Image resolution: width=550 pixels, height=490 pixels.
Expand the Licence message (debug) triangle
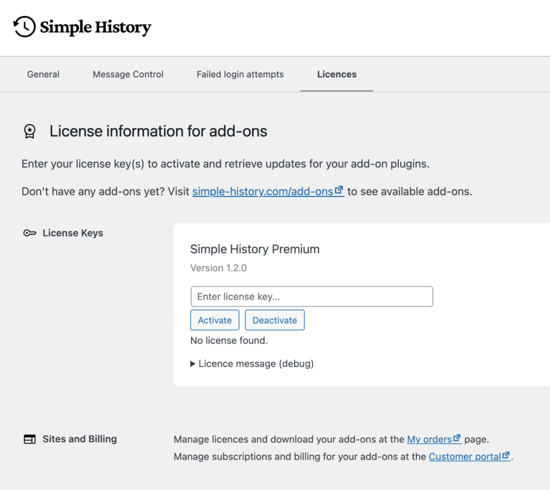193,364
